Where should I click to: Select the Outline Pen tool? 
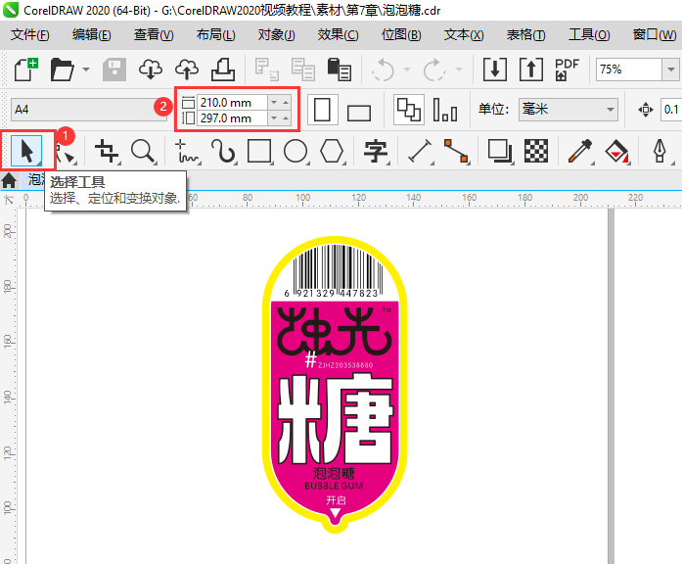click(x=660, y=151)
